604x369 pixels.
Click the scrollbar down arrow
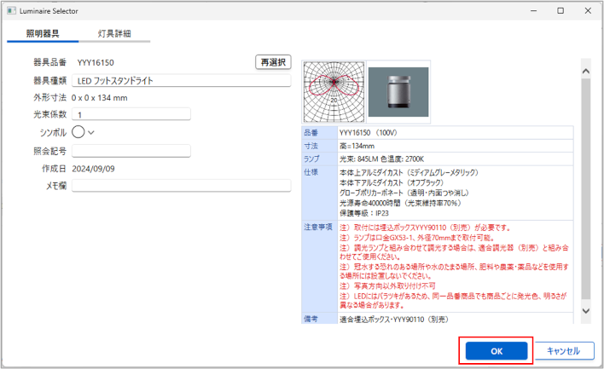[585, 314]
